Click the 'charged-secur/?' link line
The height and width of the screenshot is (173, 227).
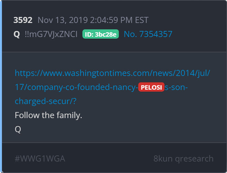45,101
